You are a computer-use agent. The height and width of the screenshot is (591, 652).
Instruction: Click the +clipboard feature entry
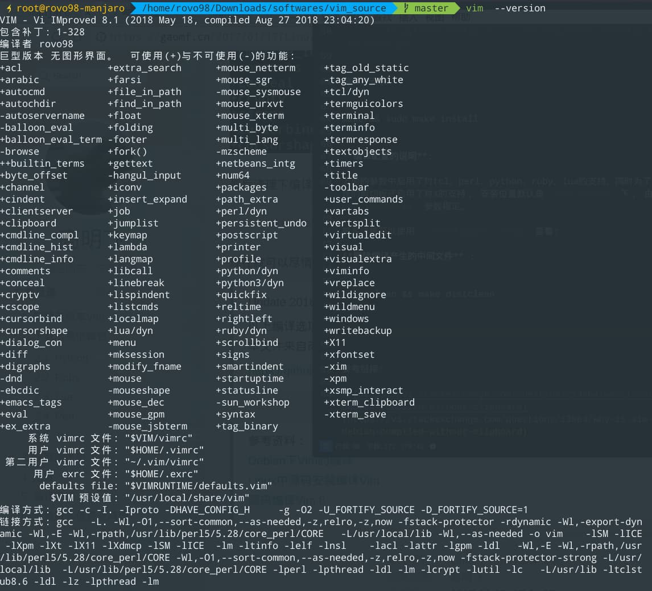(x=28, y=223)
